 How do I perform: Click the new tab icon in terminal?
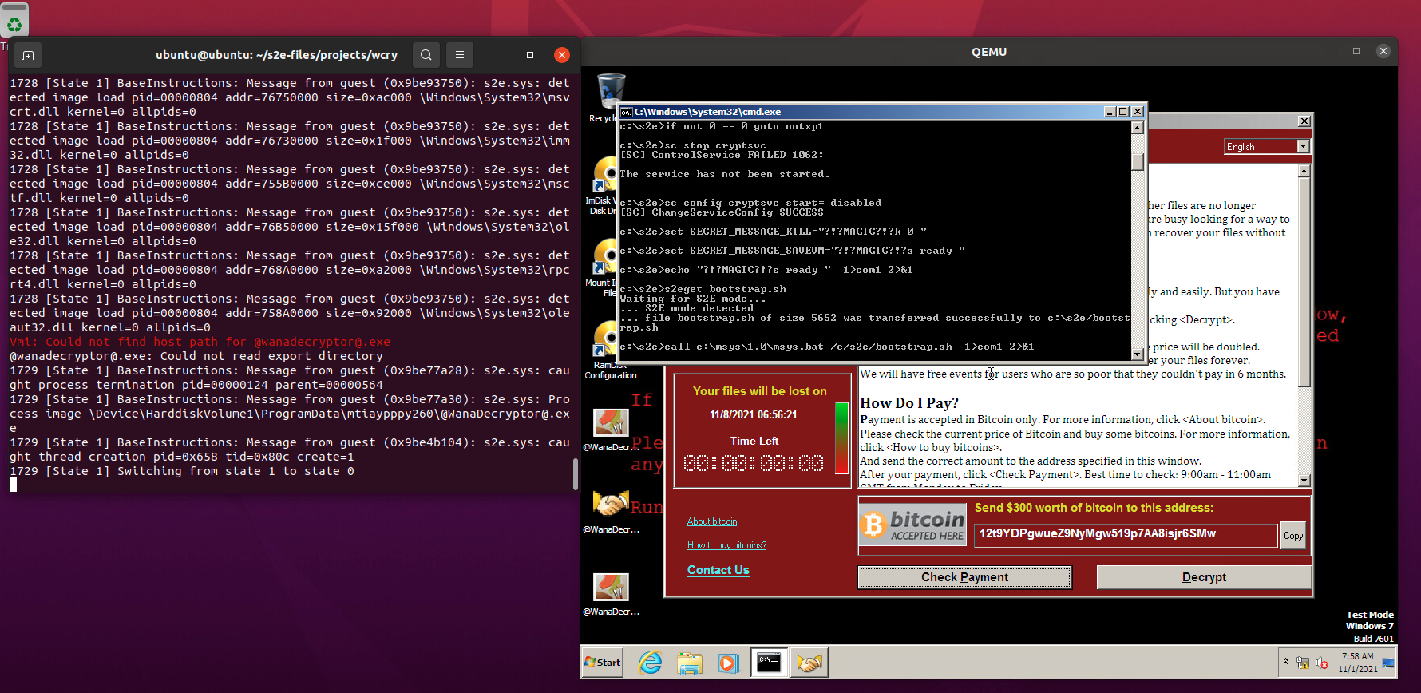28,55
